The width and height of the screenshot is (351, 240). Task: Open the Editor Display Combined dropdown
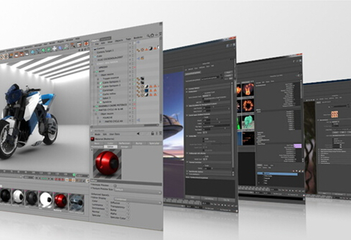point(138,200)
